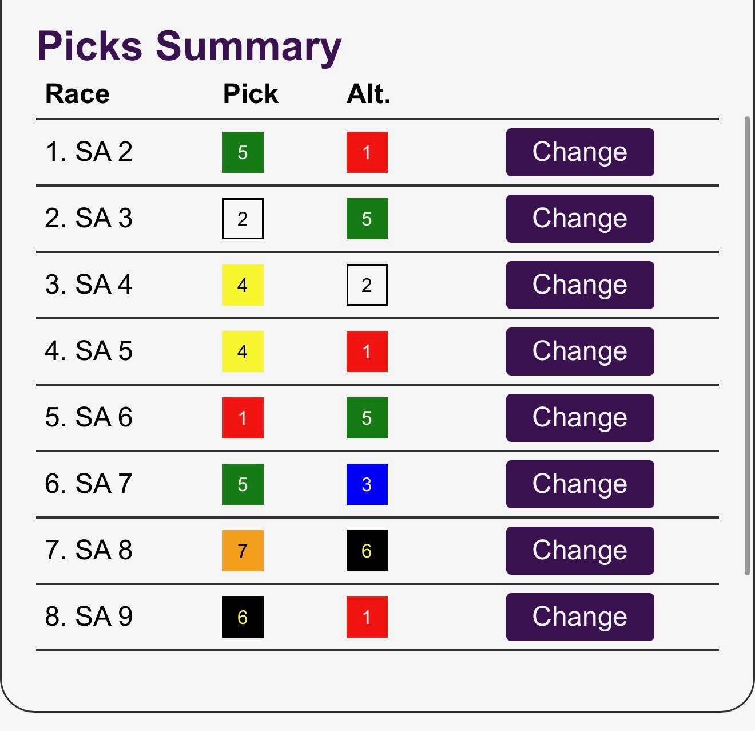Select red 1 pick swatch for SA 6
The height and width of the screenshot is (731, 755).
point(243,418)
